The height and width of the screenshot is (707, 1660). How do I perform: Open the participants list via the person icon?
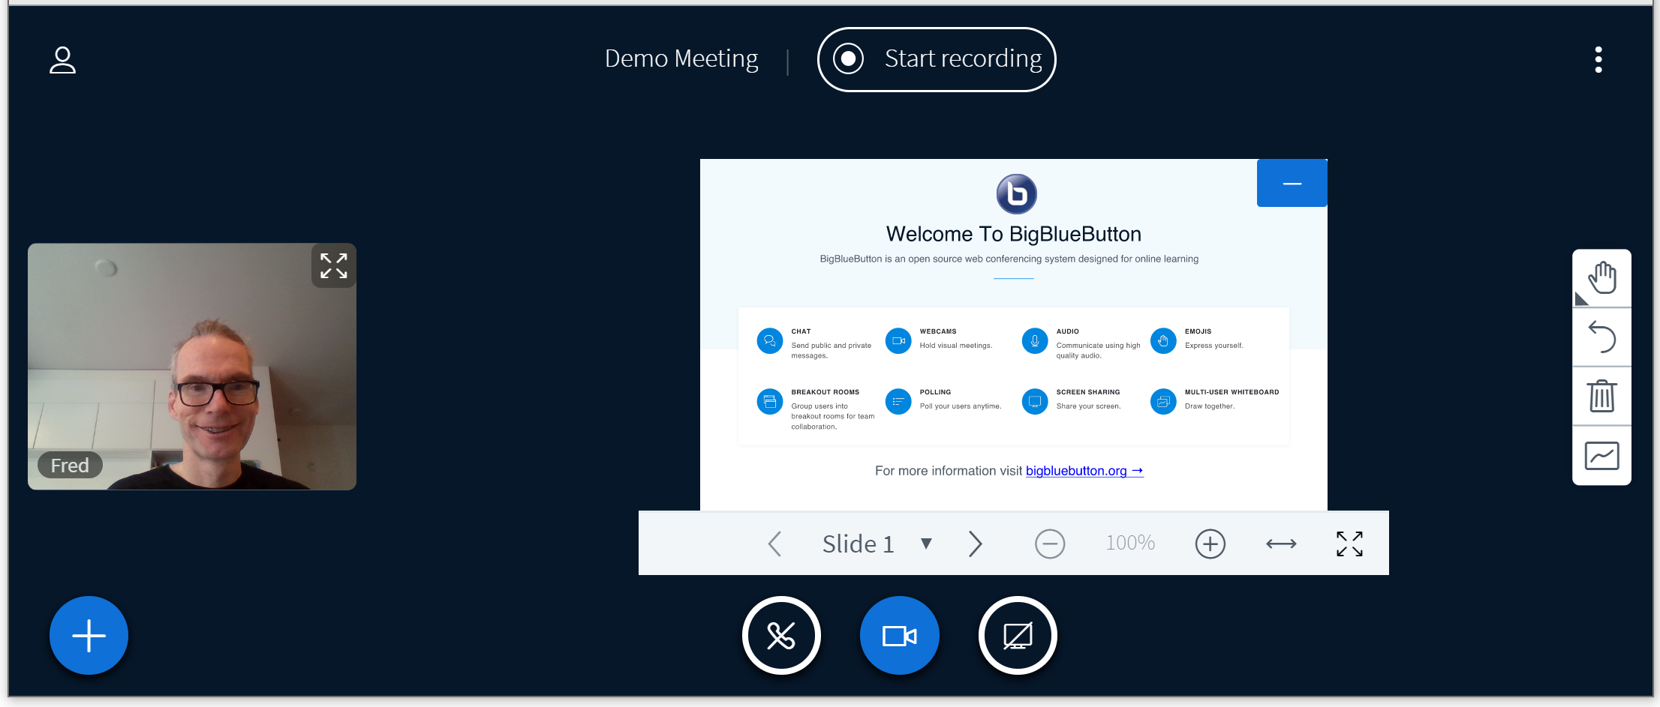pyautogui.click(x=63, y=60)
